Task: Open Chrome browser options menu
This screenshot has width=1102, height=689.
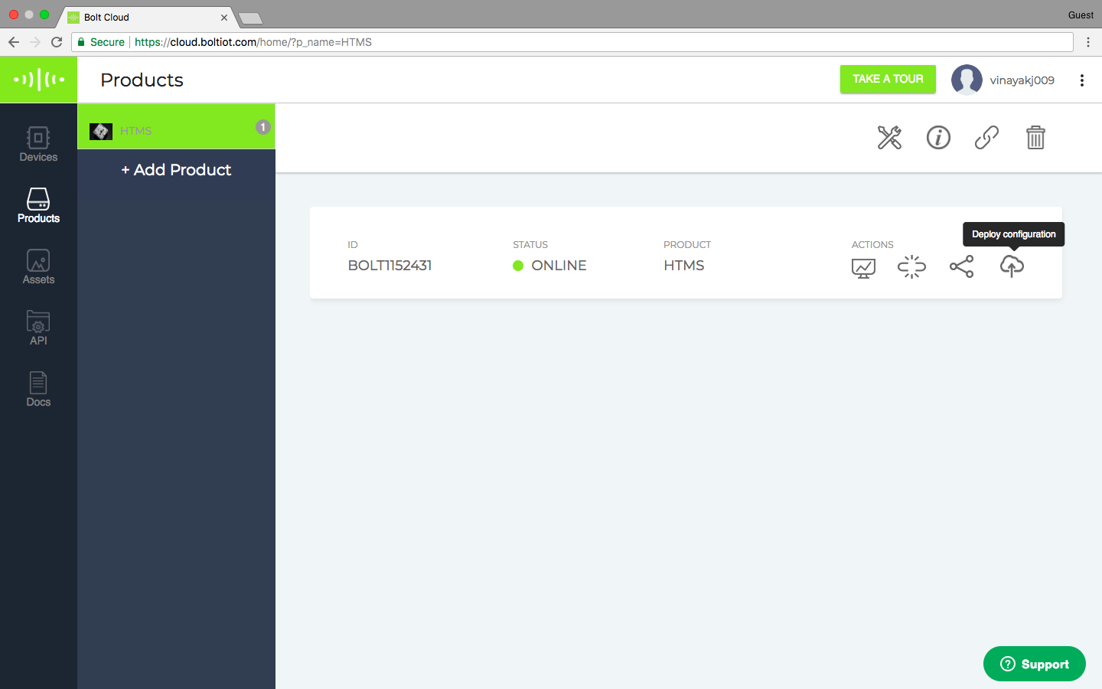Action: (x=1087, y=42)
